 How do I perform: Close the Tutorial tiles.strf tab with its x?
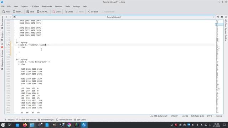click(213, 17)
